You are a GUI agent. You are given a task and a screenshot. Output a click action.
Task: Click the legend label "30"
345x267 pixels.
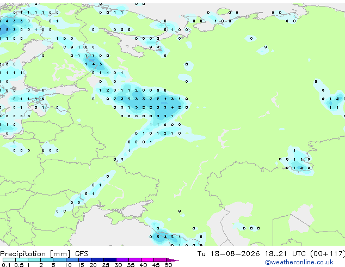[x=118, y=265]
